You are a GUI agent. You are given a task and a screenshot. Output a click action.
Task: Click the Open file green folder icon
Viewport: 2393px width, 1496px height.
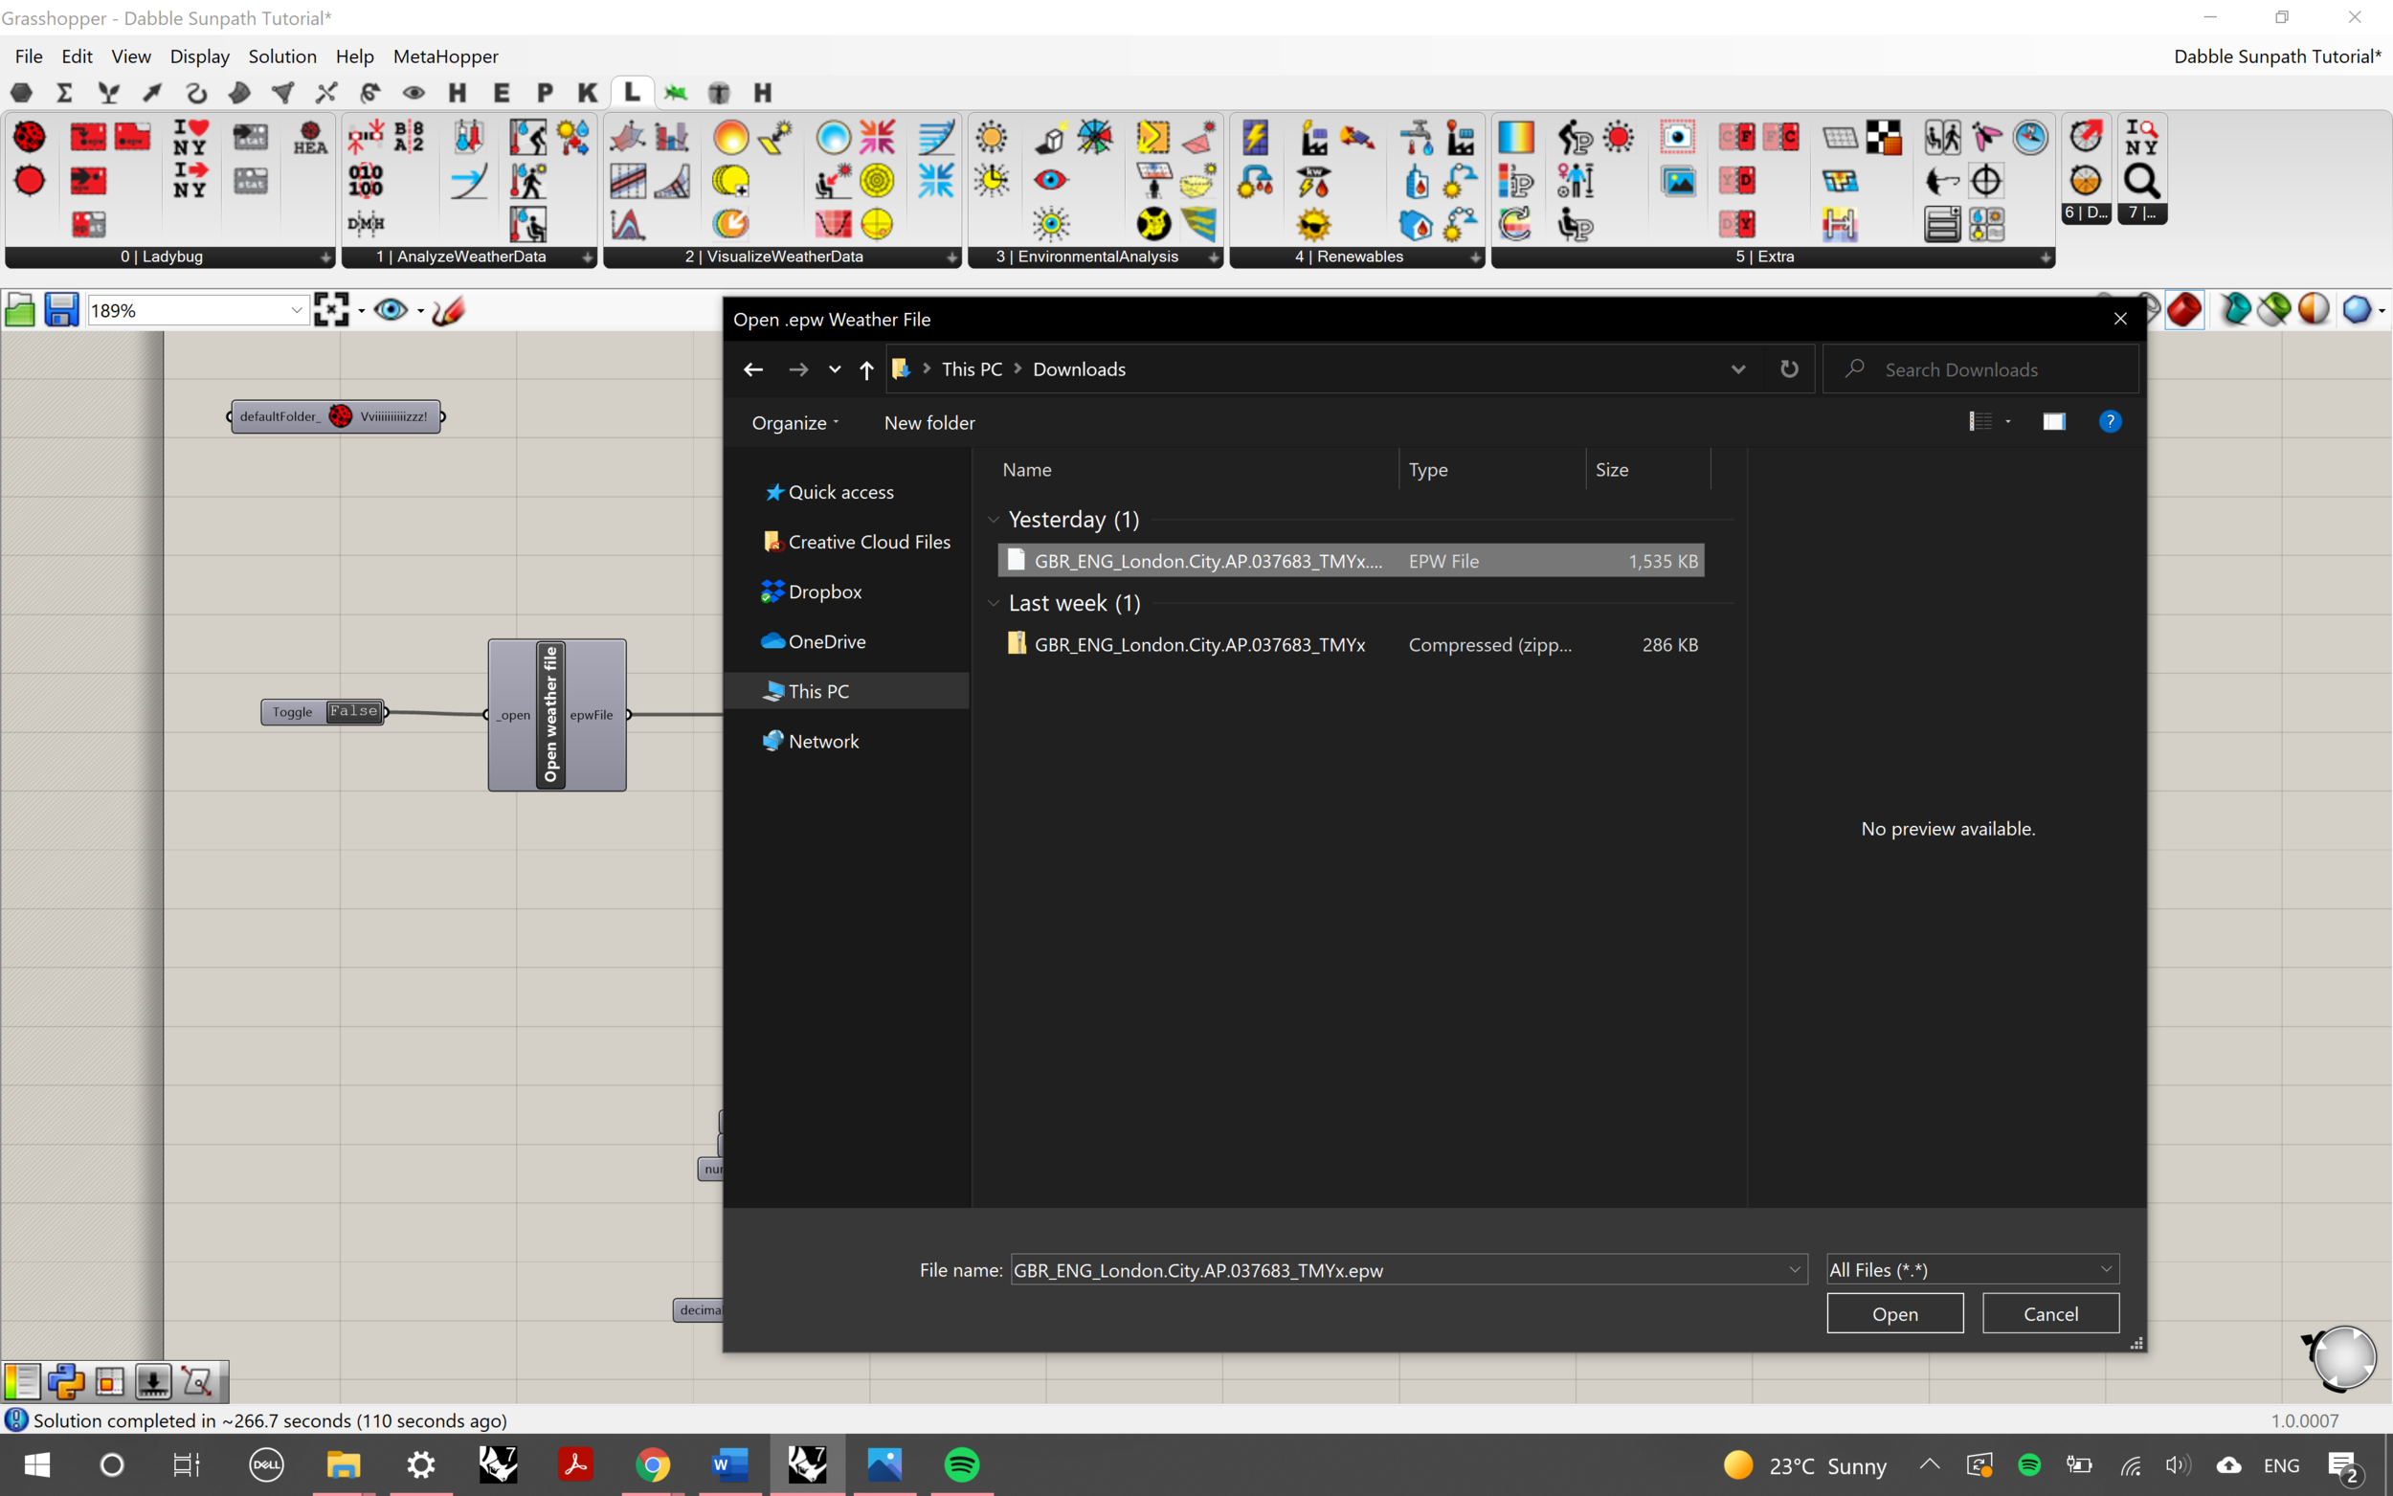(20, 310)
